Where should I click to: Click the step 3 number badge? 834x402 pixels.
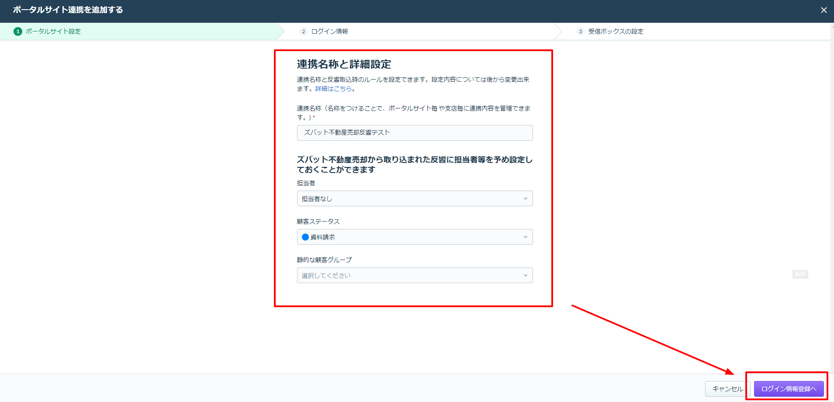point(580,31)
